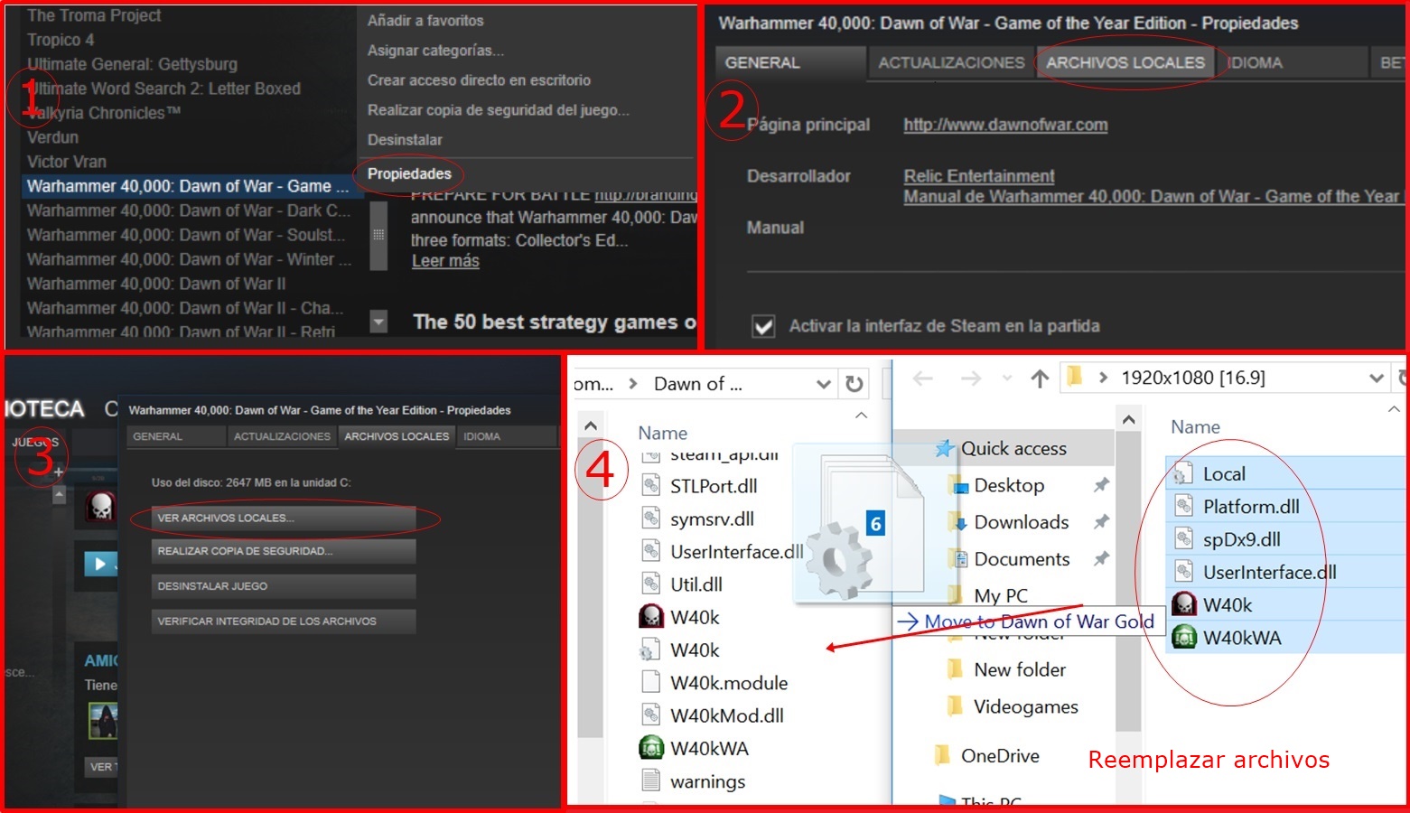Open the Dawn of address bar dropdown
This screenshot has height=813, width=1410.
coord(824,384)
